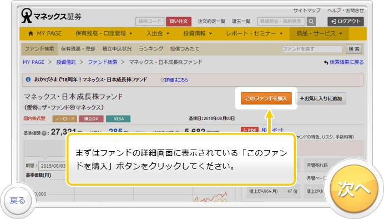This screenshot has width=384, height=219.
Task: Click the round 次へ button
Action: click(353, 188)
